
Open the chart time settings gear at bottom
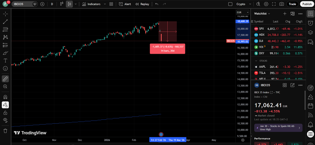[243, 140]
